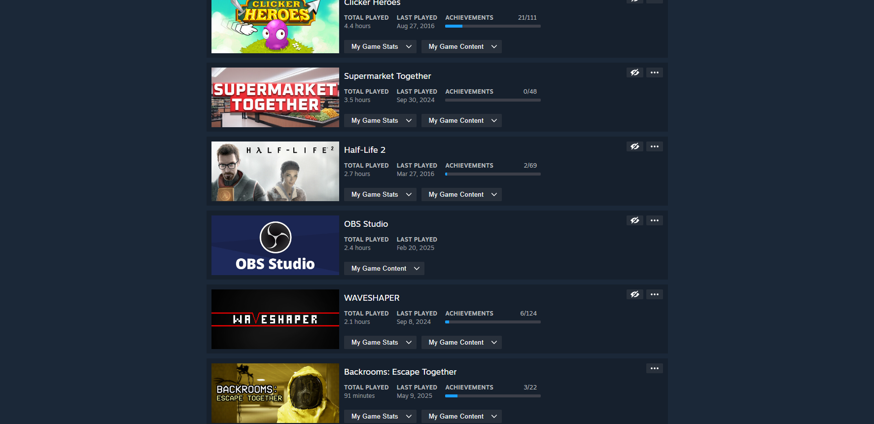Click the 6/124 achievements count
The height and width of the screenshot is (424, 874).
528,313
